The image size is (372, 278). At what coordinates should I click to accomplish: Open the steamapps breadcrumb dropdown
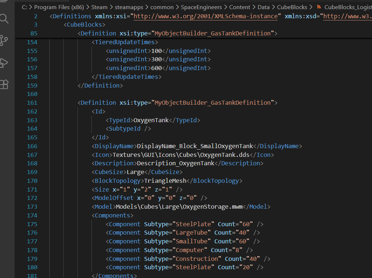point(127,7)
